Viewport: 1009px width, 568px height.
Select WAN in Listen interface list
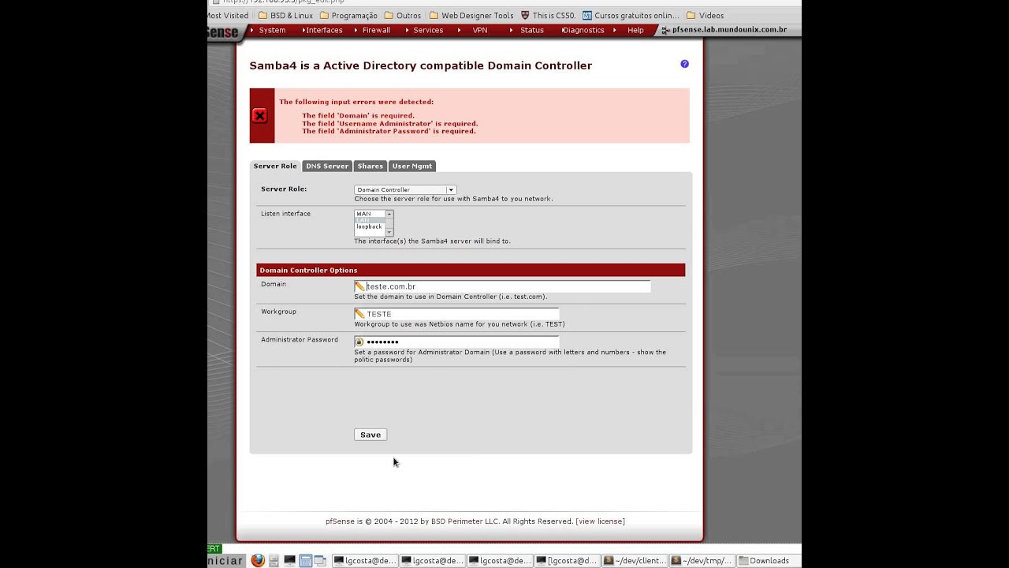pyautogui.click(x=369, y=214)
